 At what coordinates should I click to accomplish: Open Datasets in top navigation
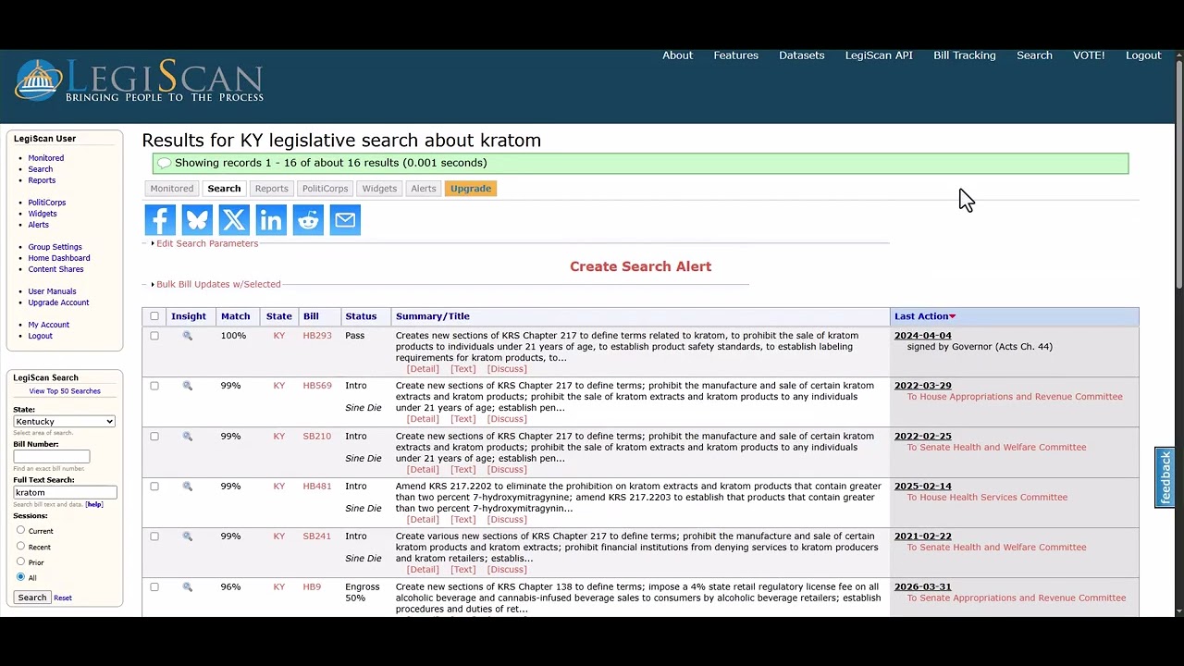(x=801, y=55)
